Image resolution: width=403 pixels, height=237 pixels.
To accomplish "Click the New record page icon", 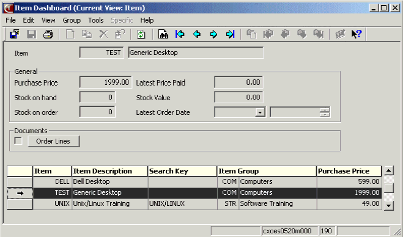I will [x=70, y=34].
